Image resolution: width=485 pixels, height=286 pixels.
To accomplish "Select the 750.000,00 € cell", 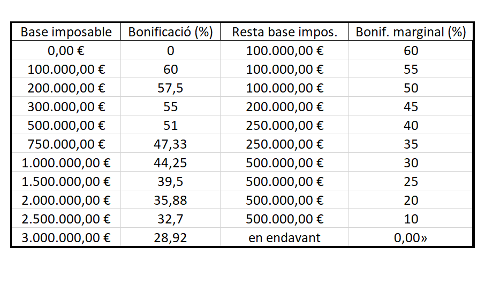I will pos(66,144).
